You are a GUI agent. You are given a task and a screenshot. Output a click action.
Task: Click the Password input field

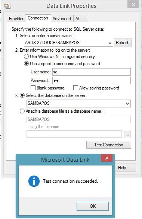click(92, 80)
